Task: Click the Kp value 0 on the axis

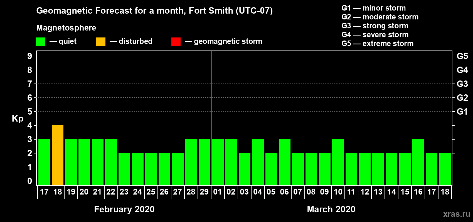Action: [x=30, y=181]
